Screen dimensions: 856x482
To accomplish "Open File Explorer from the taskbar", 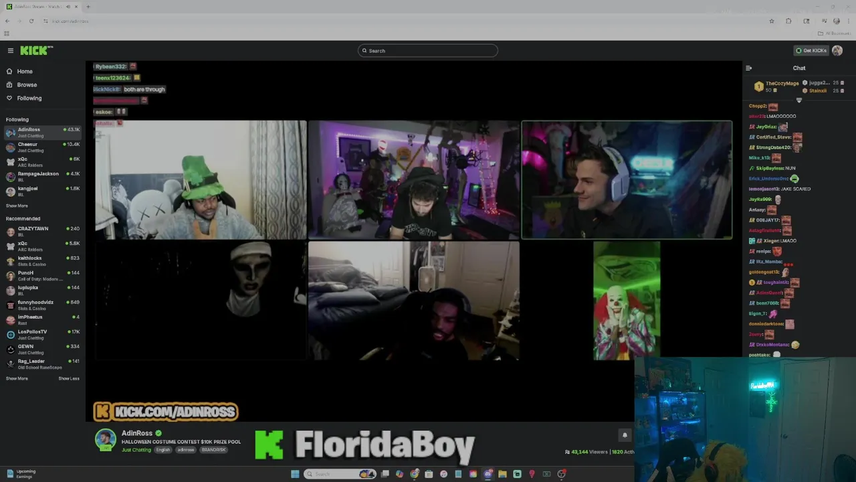I will (x=502, y=474).
